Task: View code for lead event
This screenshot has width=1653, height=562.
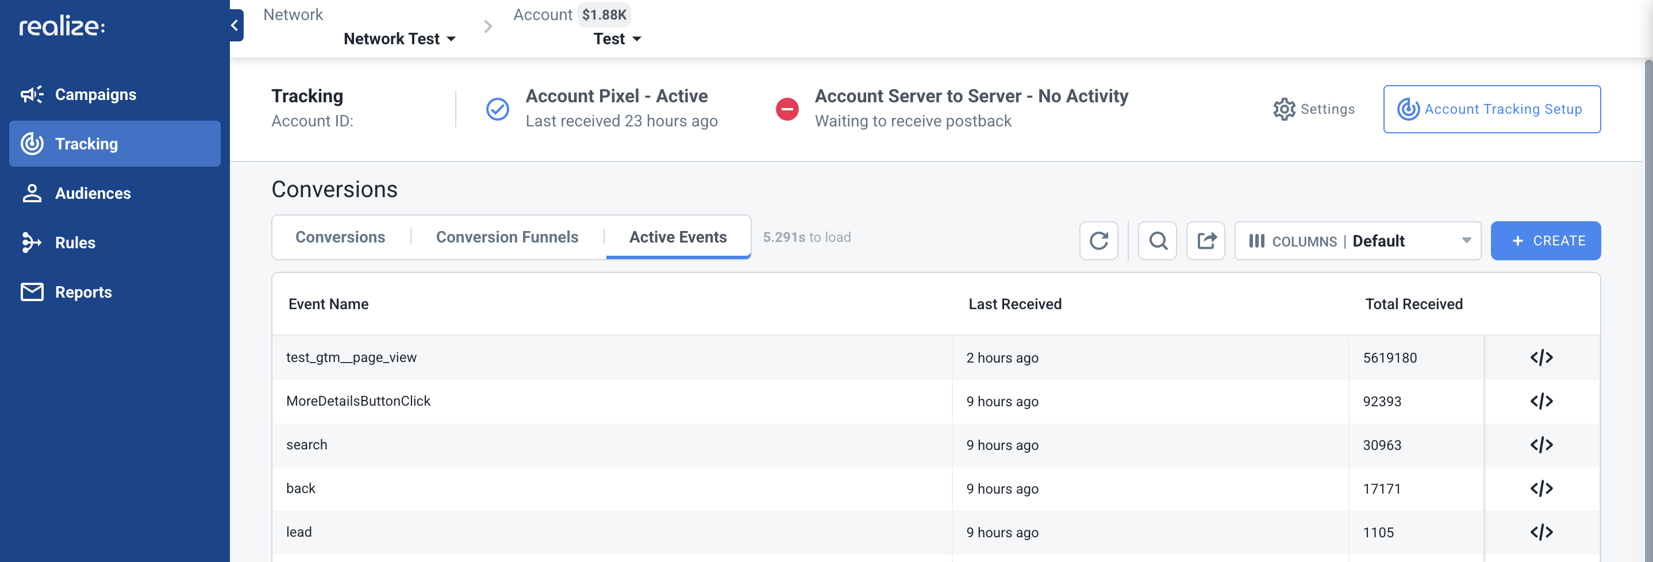Action: click(x=1541, y=532)
